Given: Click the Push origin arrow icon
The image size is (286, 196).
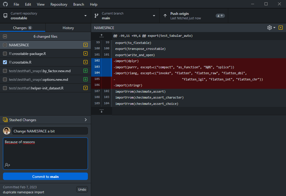Looking at the screenshot, I should pos(165,16).
